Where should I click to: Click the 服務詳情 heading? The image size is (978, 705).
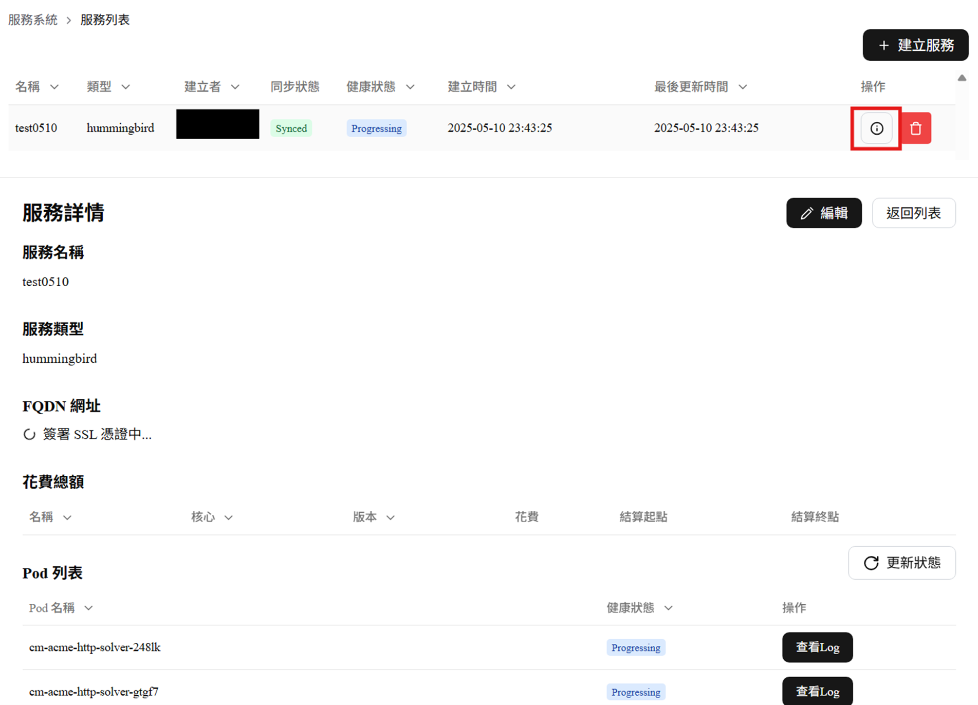point(63,213)
